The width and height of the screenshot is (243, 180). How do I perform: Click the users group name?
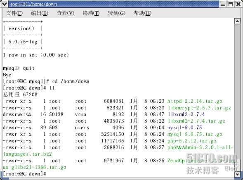[82, 128]
